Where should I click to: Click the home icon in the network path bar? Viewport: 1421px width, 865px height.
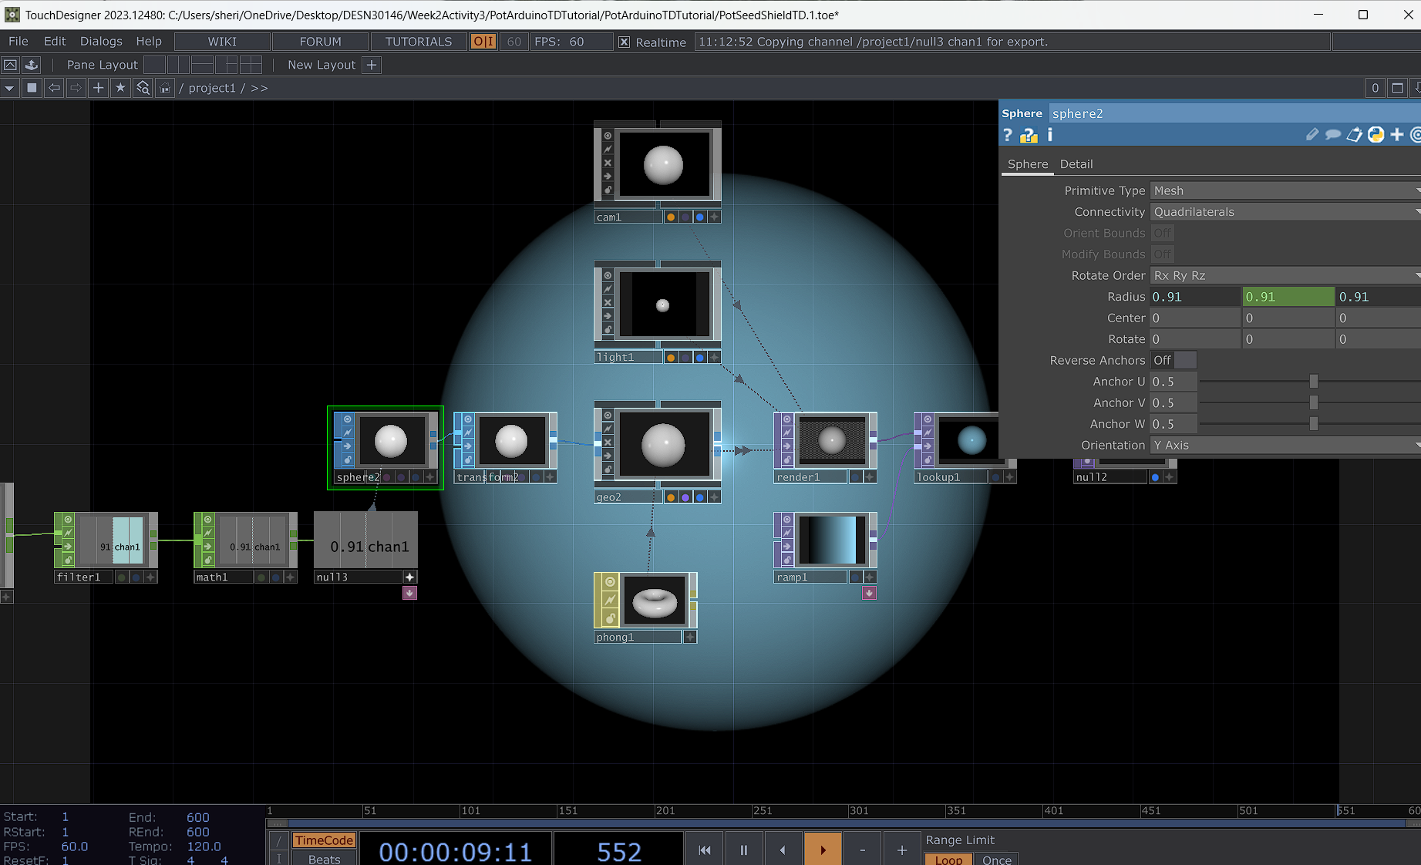click(165, 88)
